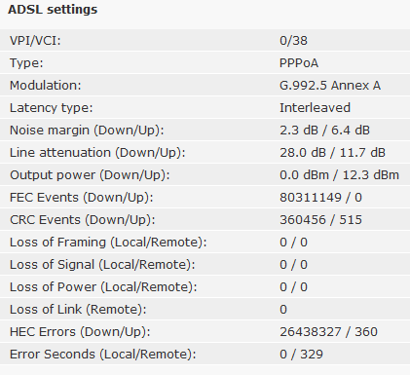
Task: Click the ADSL settings heading
Action: (53, 10)
